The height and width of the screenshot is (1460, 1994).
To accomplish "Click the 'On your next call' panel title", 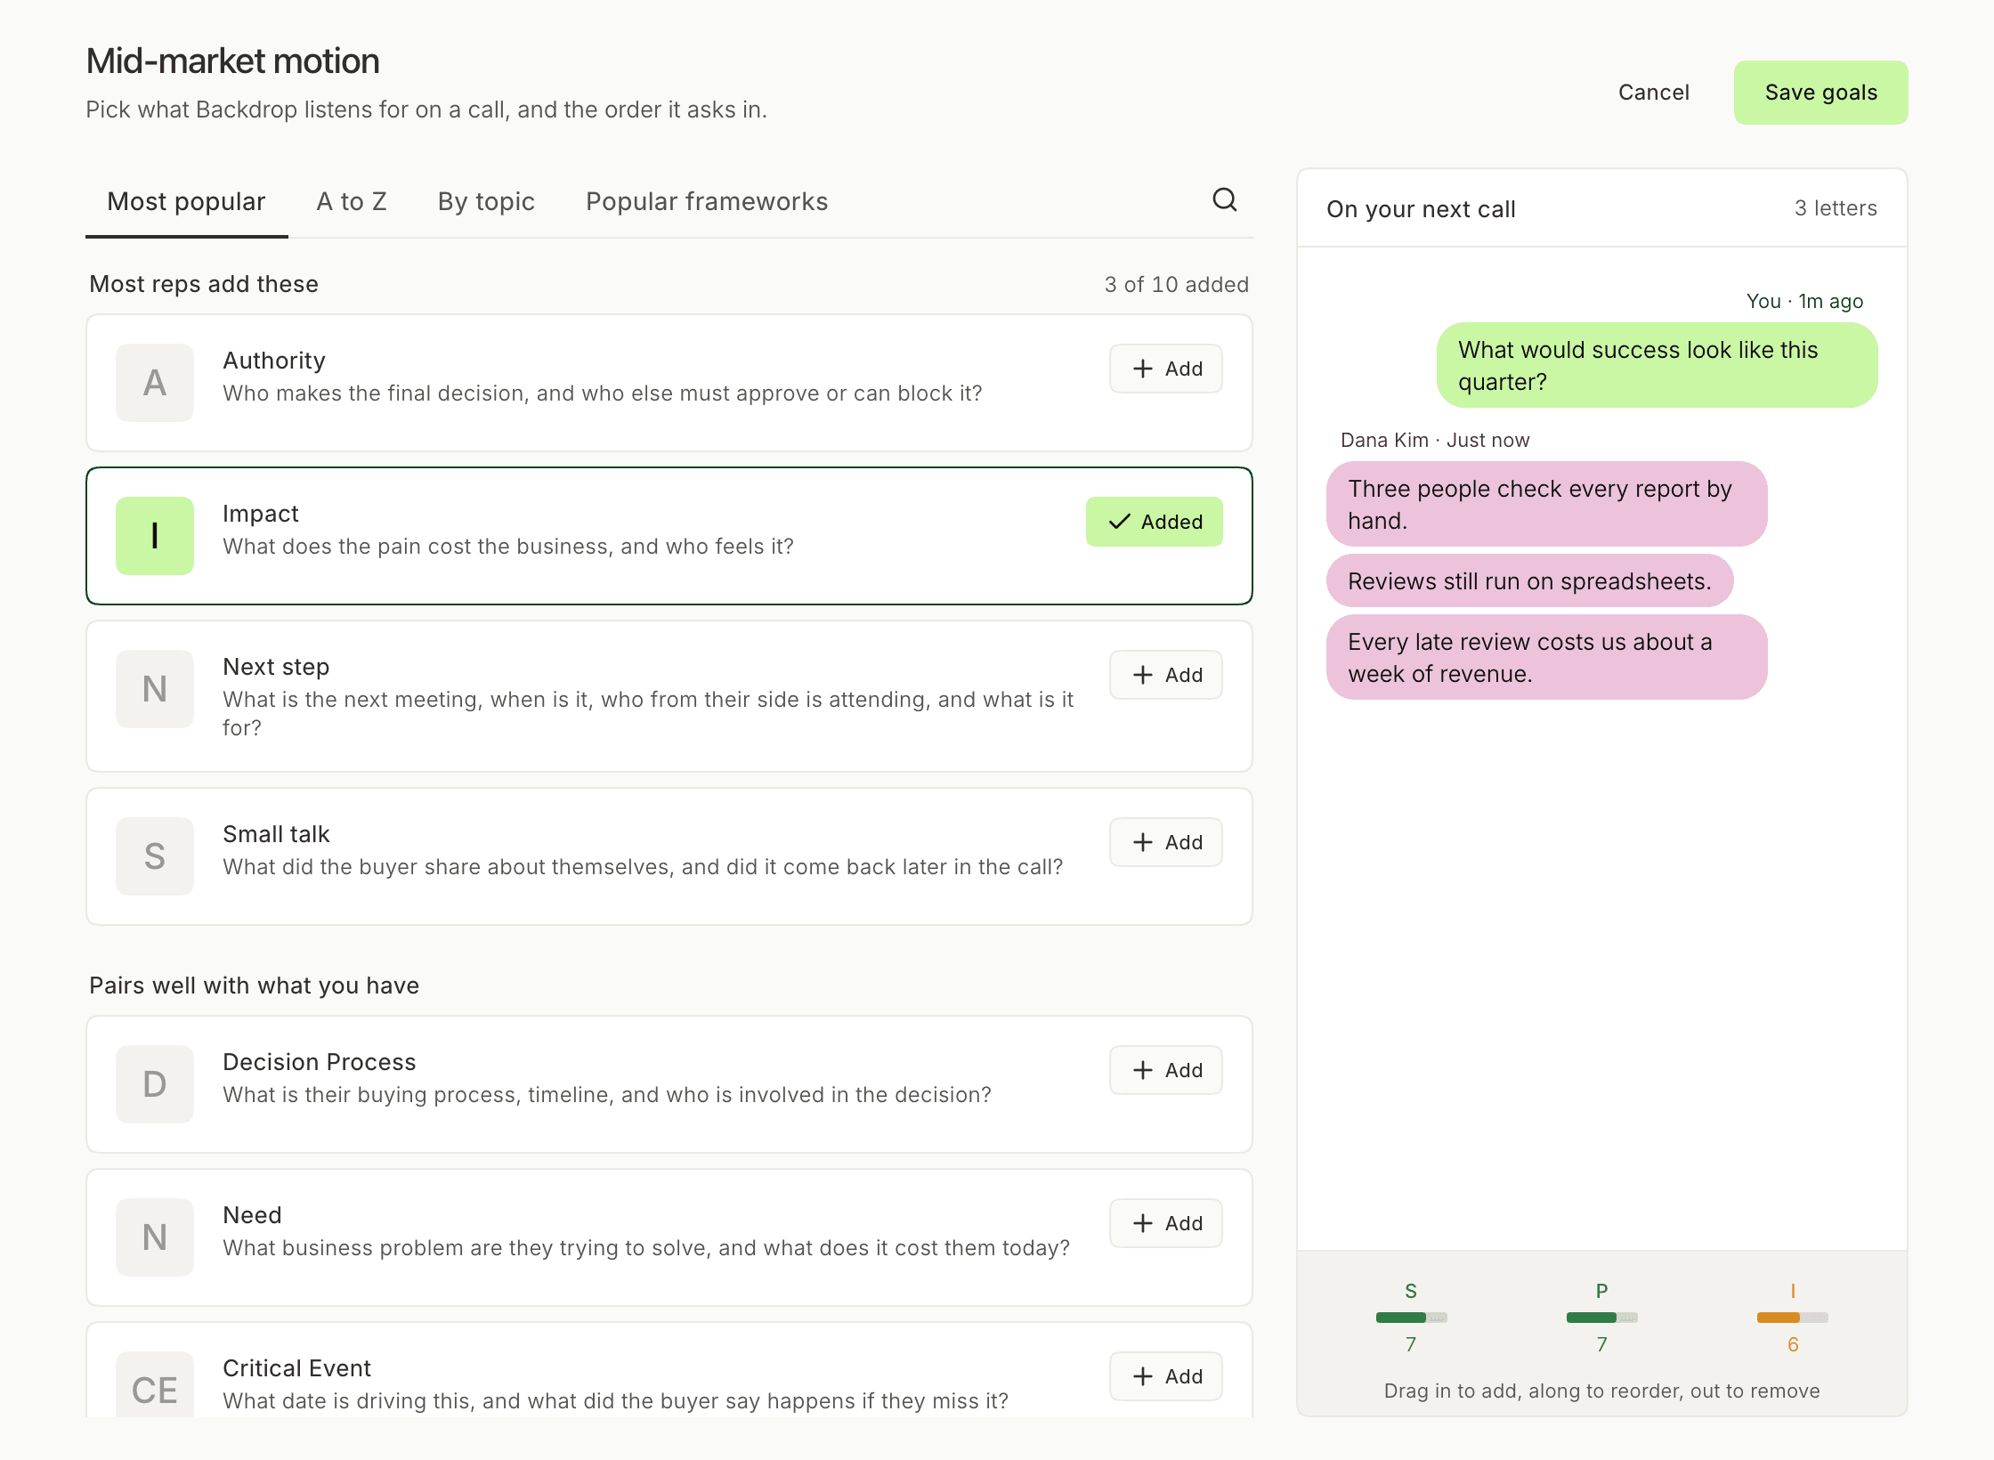I will click(x=1421, y=209).
